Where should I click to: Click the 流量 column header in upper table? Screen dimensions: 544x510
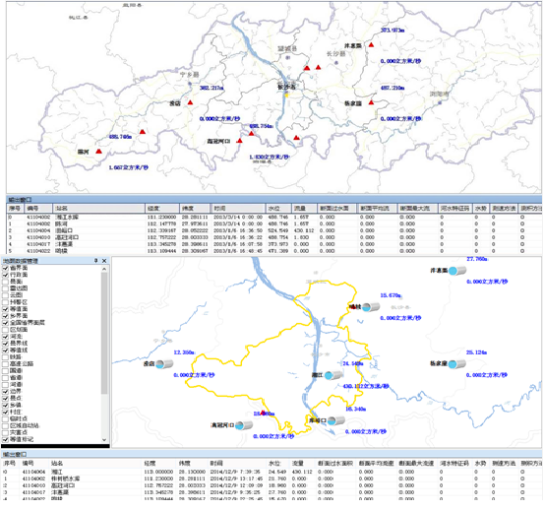coord(304,209)
